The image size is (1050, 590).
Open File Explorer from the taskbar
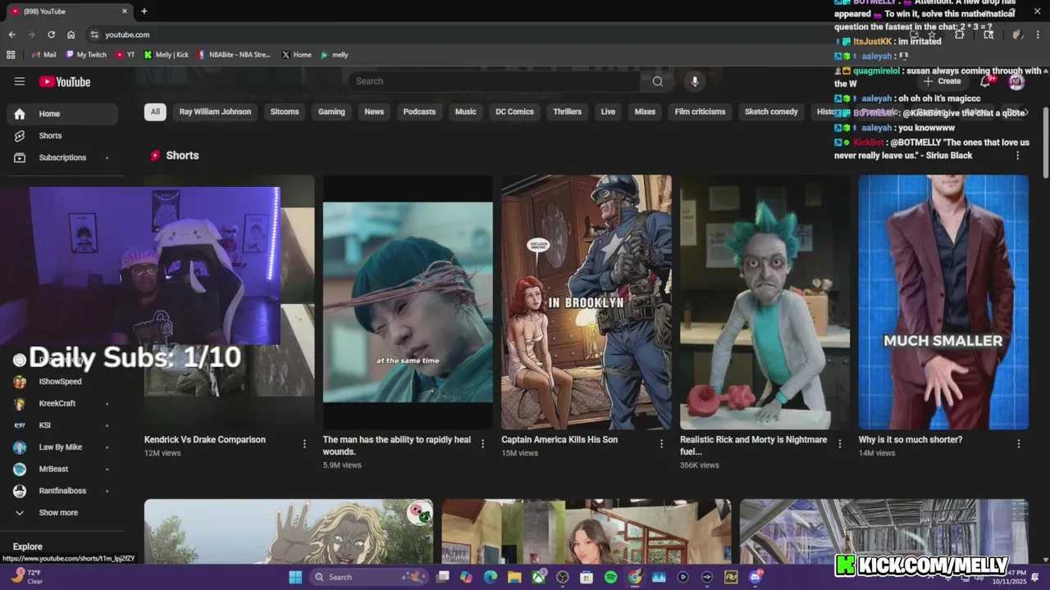pyautogui.click(x=514, y=577)
